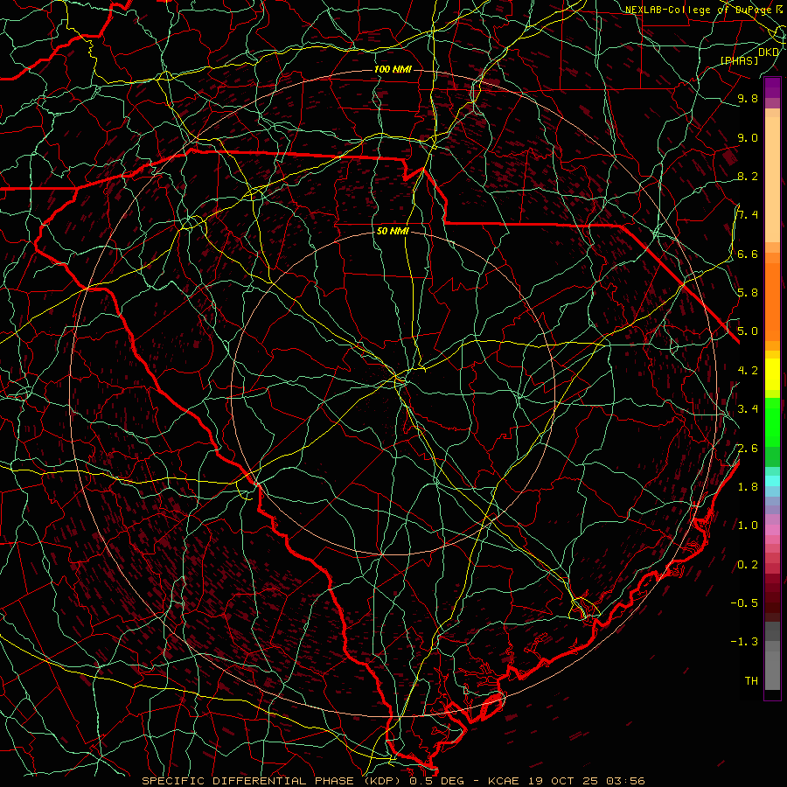
Task: Click the 4.2 value on color scale
Action: point(748,371)
